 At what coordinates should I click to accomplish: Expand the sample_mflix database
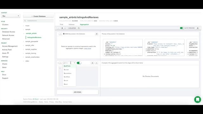click(23, 45)
